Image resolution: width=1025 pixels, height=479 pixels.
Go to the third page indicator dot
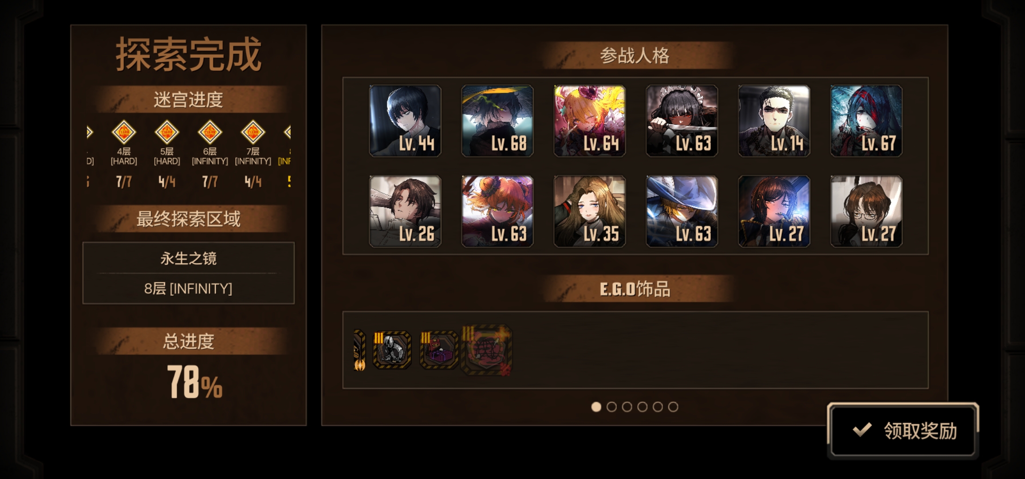point(627,407)
